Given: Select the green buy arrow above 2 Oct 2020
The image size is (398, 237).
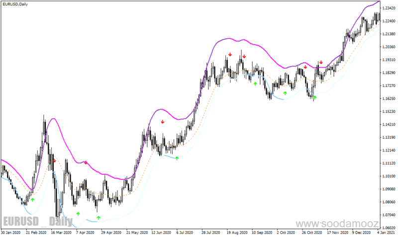Looking at the screenshot, I should coord(285,93).
